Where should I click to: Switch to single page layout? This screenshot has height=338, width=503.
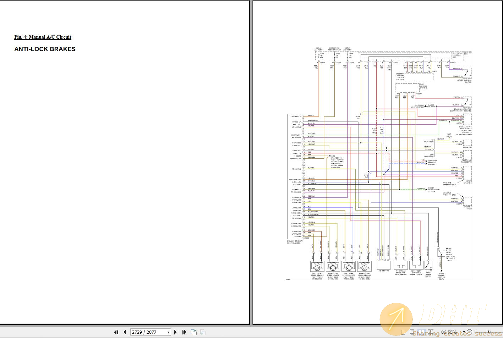coord(403,332)
